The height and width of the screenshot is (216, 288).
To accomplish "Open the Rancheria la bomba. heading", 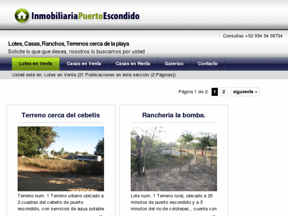I will pyautogui.click(x=174, y=115).
